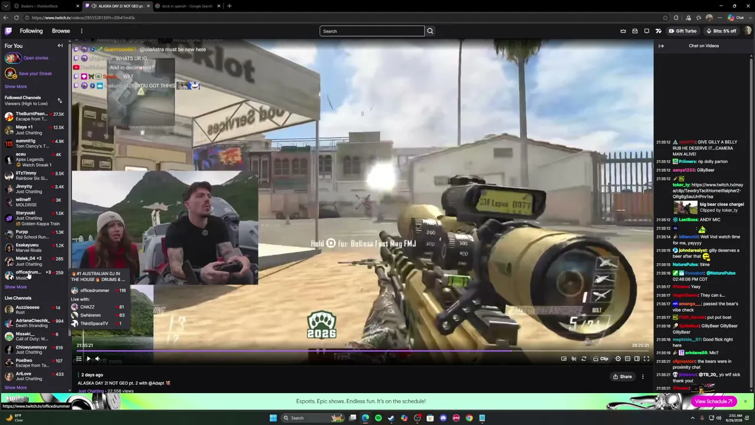Image resolution: width=755 pixels, height=425 pixels.
Task: Switch to the Google Search tab
Action: tap(188, 6)
